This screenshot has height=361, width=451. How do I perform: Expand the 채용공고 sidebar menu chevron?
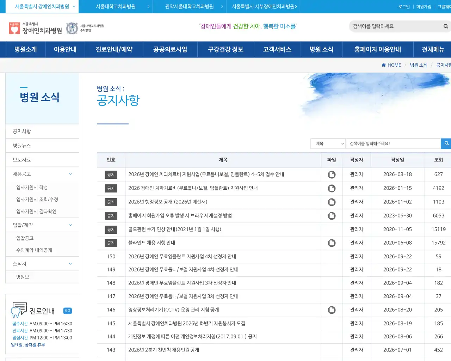pyautogui.click(x=70, y=174)
